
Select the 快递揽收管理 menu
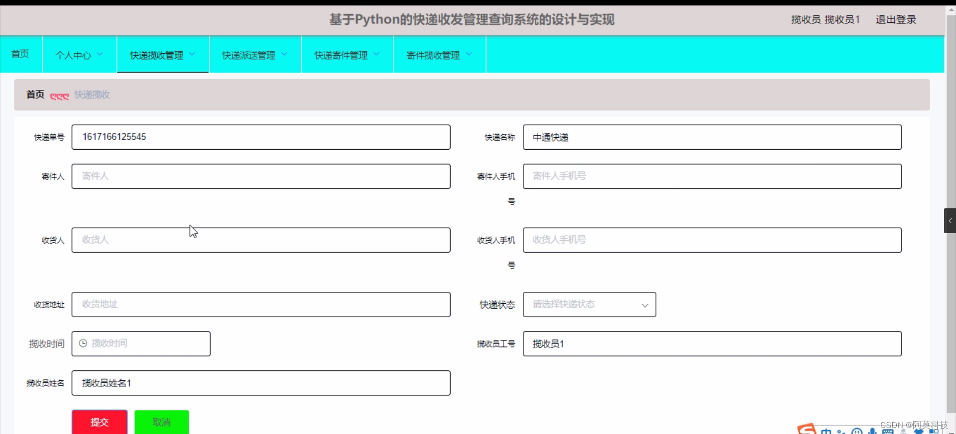click(163, 55)
